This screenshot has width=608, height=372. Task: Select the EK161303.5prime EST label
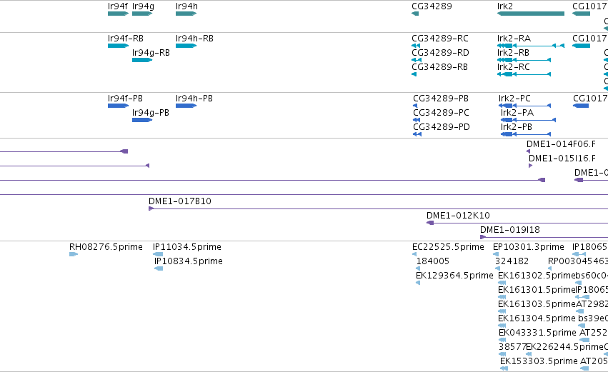537,305
